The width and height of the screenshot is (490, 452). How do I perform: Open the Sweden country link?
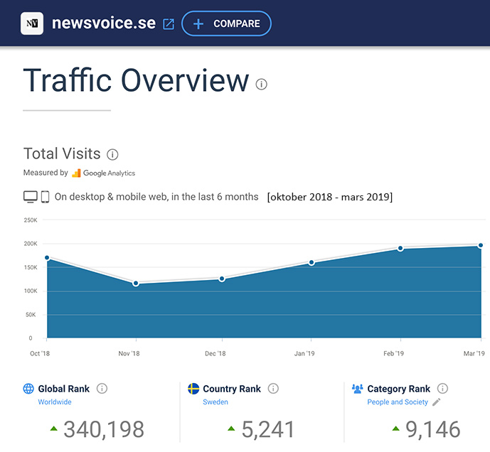(215, 402)
